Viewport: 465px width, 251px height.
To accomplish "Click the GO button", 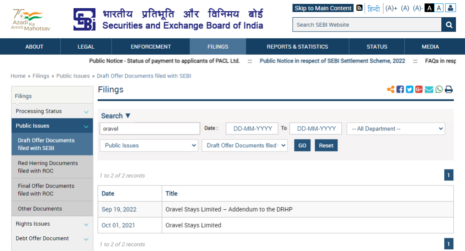I will coord(302,146).
